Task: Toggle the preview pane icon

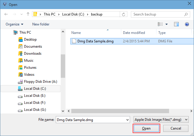Action: tap(176, 24)
